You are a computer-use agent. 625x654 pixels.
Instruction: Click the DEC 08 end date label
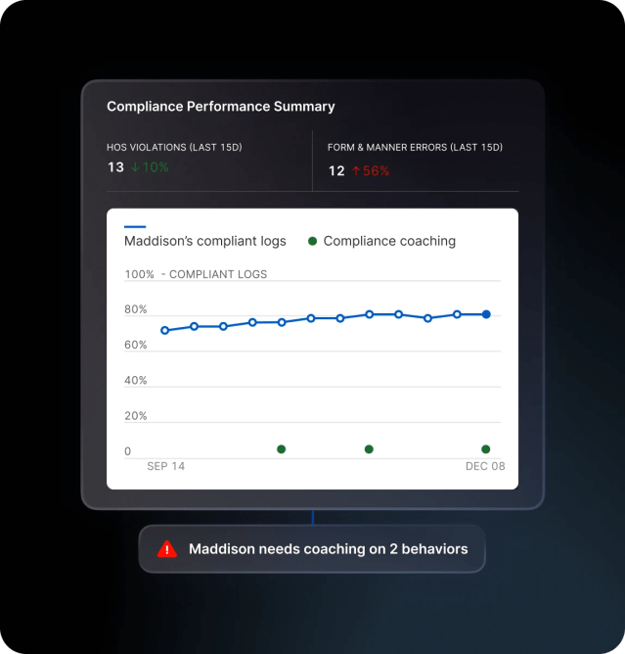point(485,466)
